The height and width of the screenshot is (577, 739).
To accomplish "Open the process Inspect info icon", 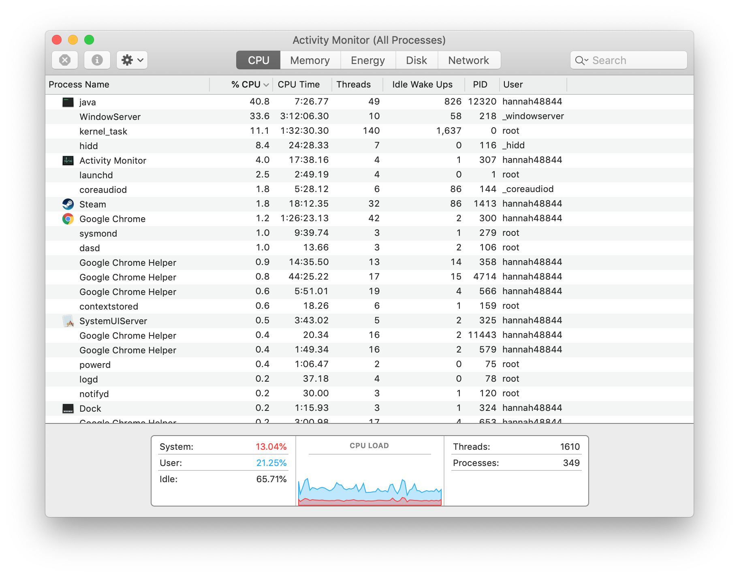I will pos(97,60).
